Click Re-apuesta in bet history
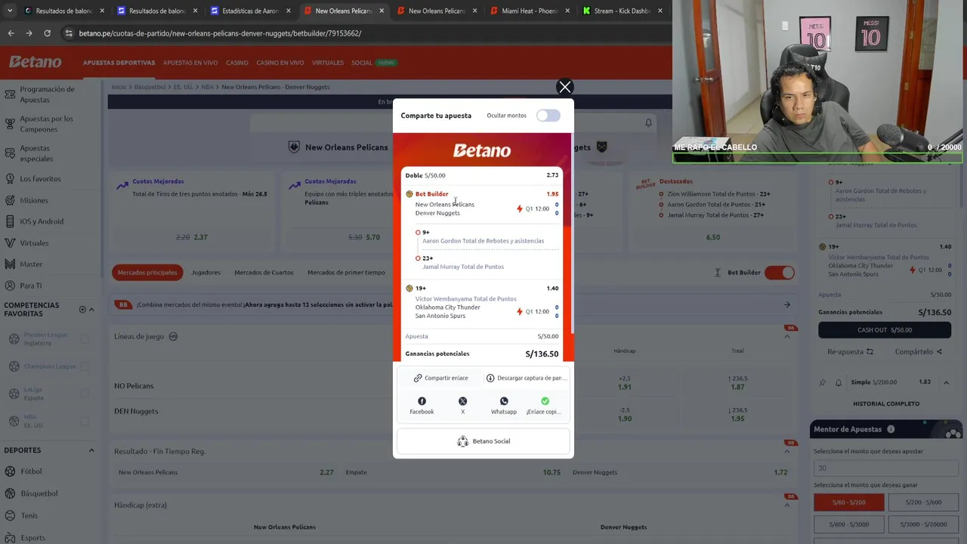Screen dimensions: 967x544 pyautogui.click(x=850, y=351)
